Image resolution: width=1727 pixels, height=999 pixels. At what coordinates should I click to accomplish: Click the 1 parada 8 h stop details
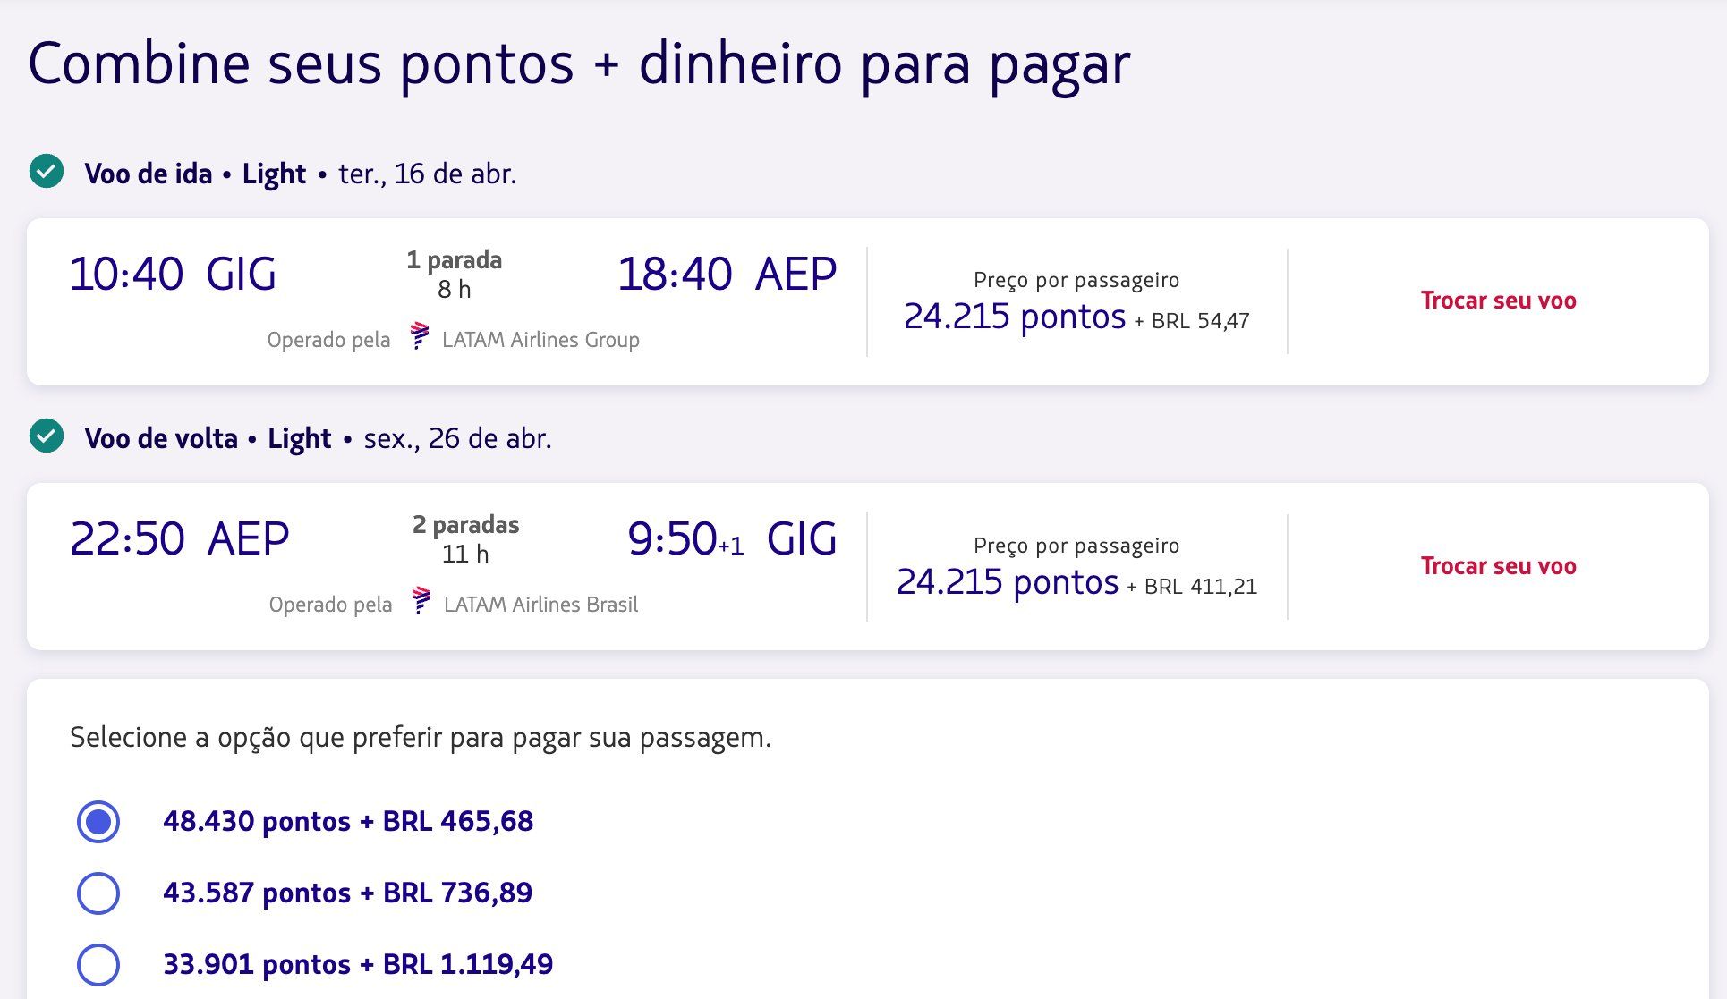(x=454, y=275)
